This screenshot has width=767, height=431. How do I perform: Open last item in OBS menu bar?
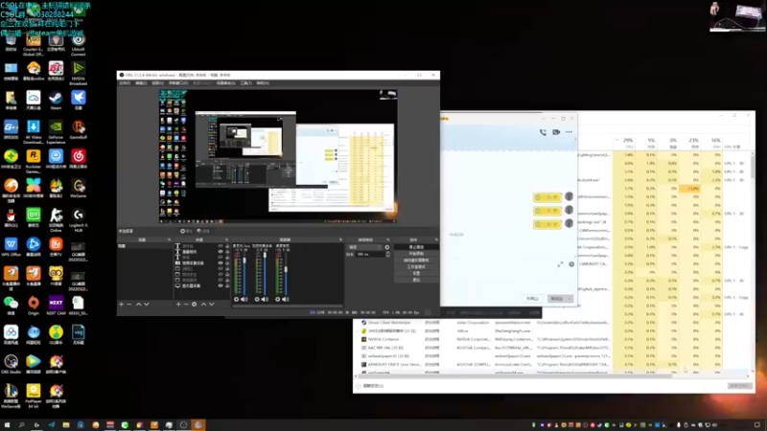click(263, 83)
